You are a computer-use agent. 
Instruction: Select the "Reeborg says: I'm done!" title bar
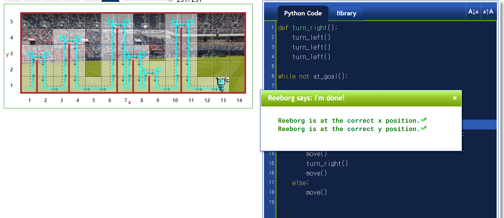(x=361, y=98)
